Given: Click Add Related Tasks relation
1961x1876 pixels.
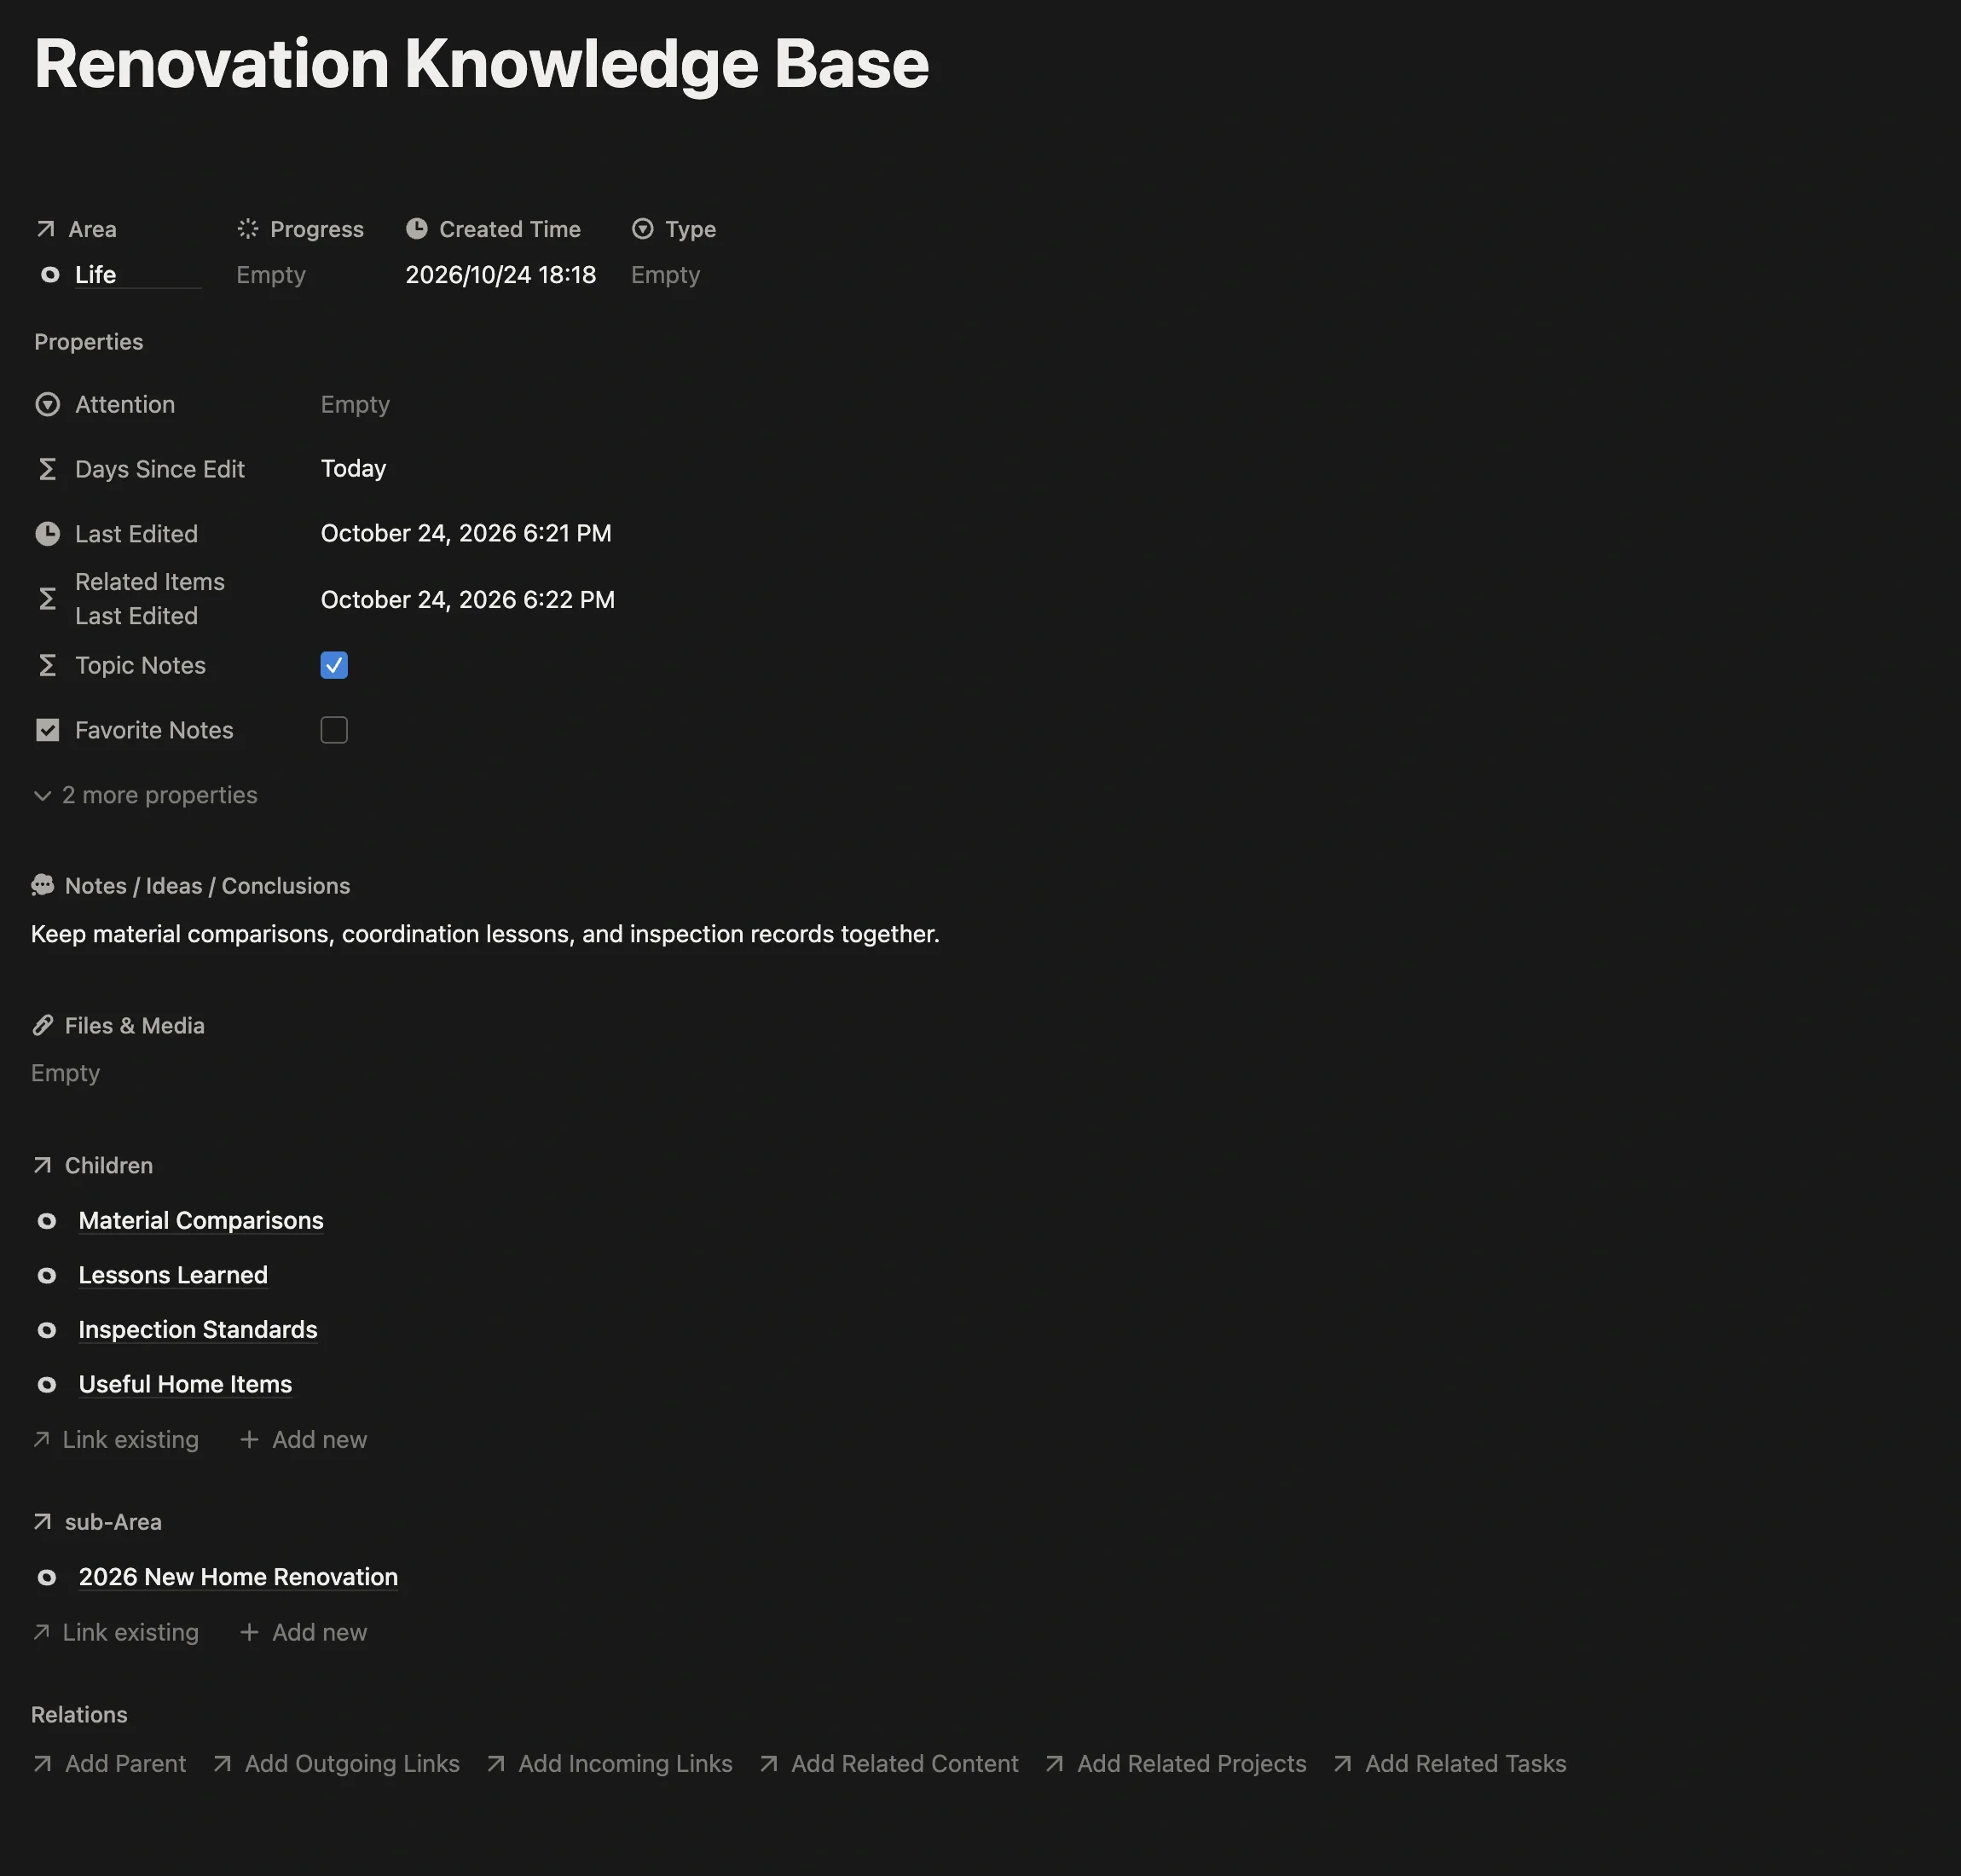Looking at the screenshot, I should 1450,1764.
